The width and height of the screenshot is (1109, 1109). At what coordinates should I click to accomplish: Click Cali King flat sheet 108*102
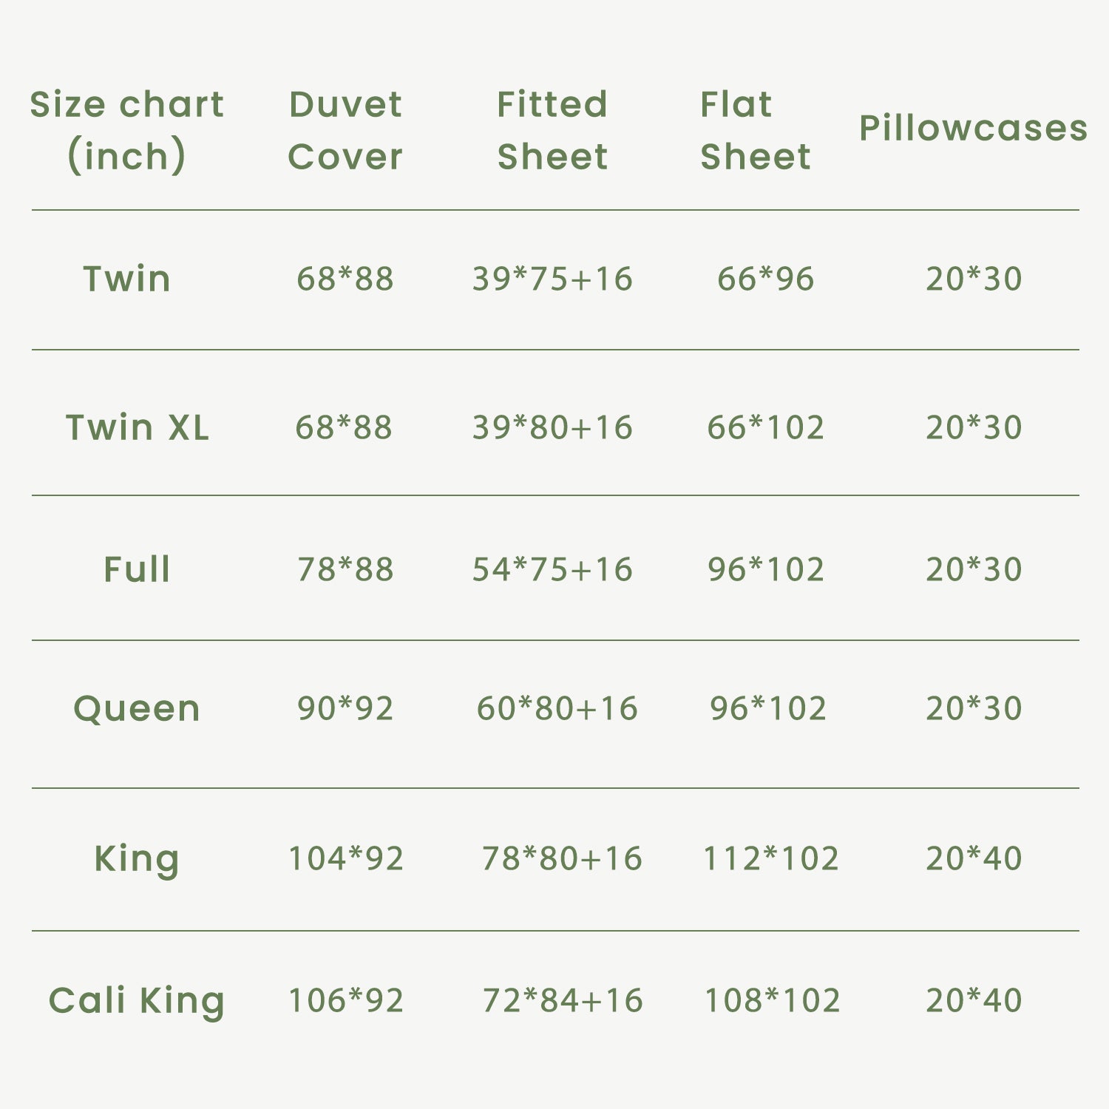(772, 1000)
